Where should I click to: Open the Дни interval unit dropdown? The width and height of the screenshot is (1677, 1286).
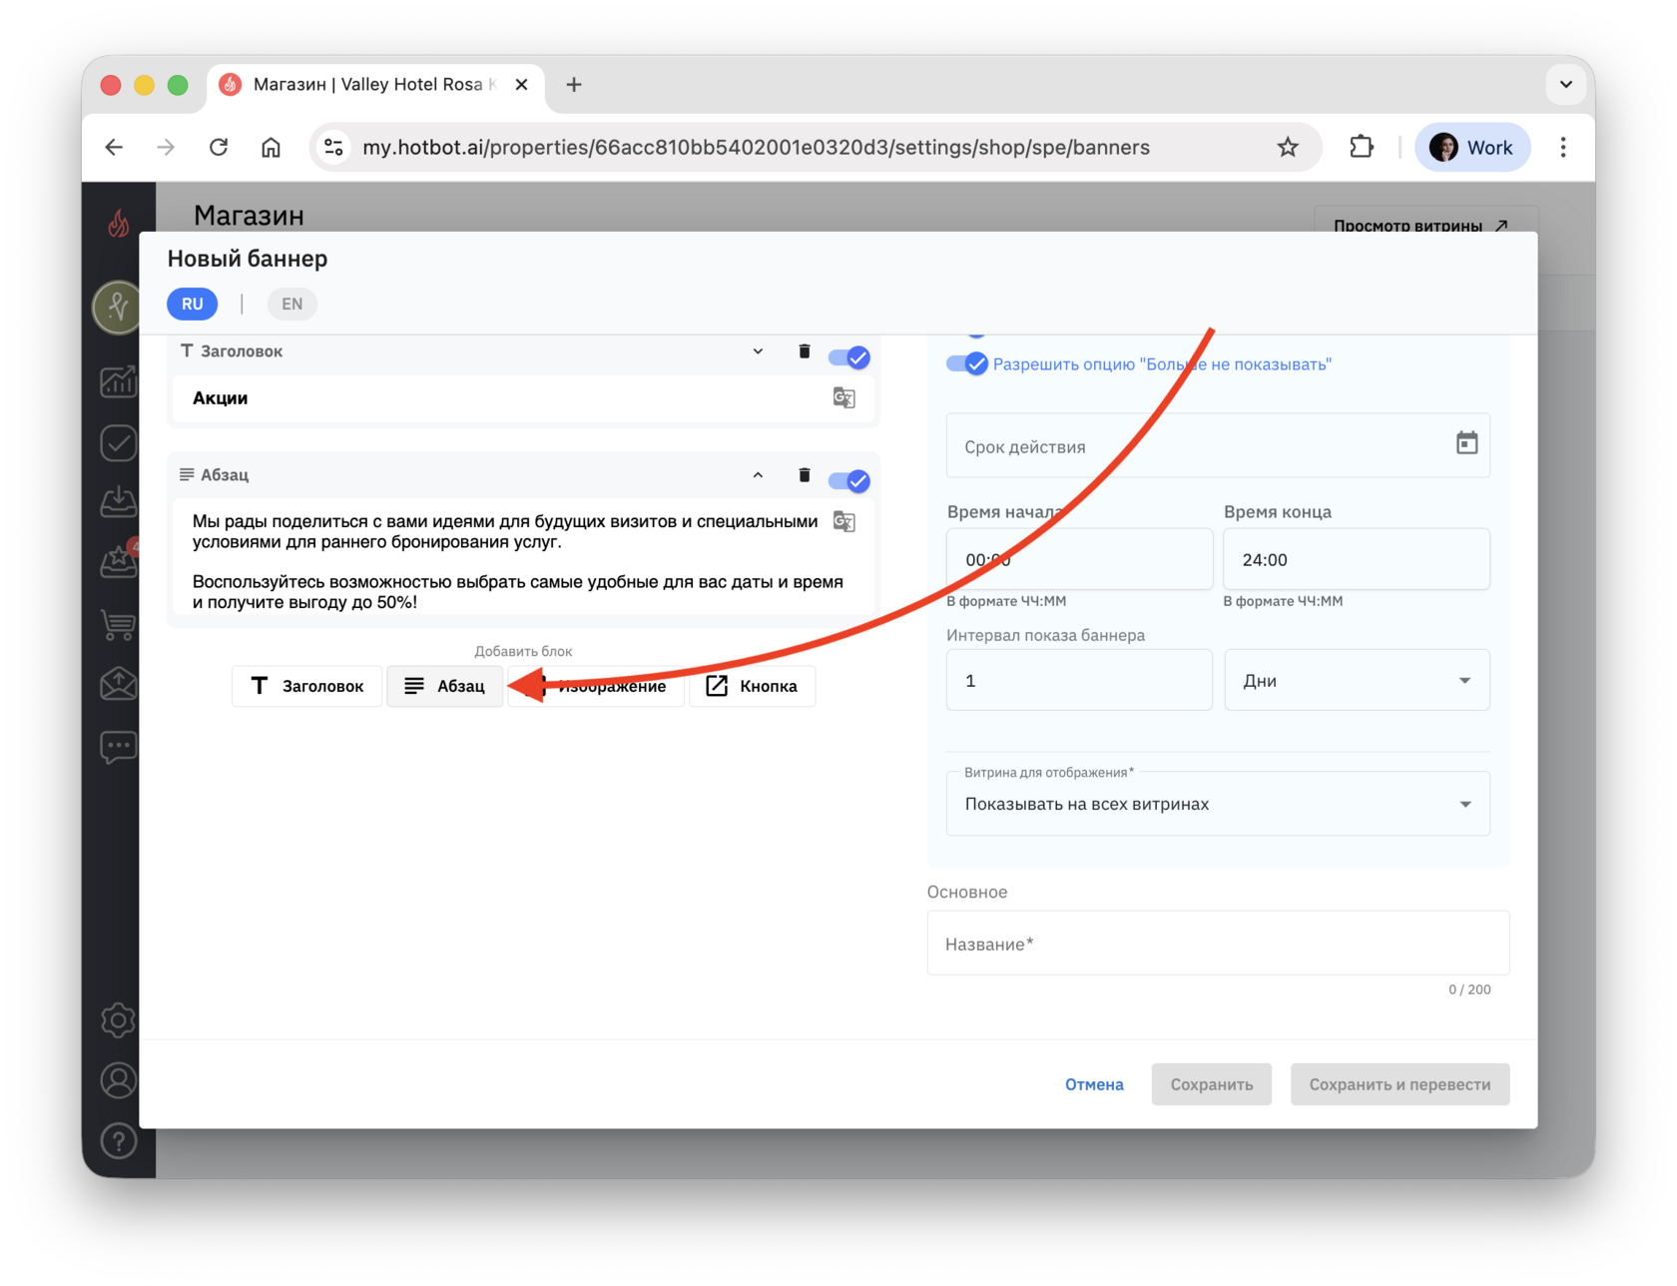[1357, 680]
